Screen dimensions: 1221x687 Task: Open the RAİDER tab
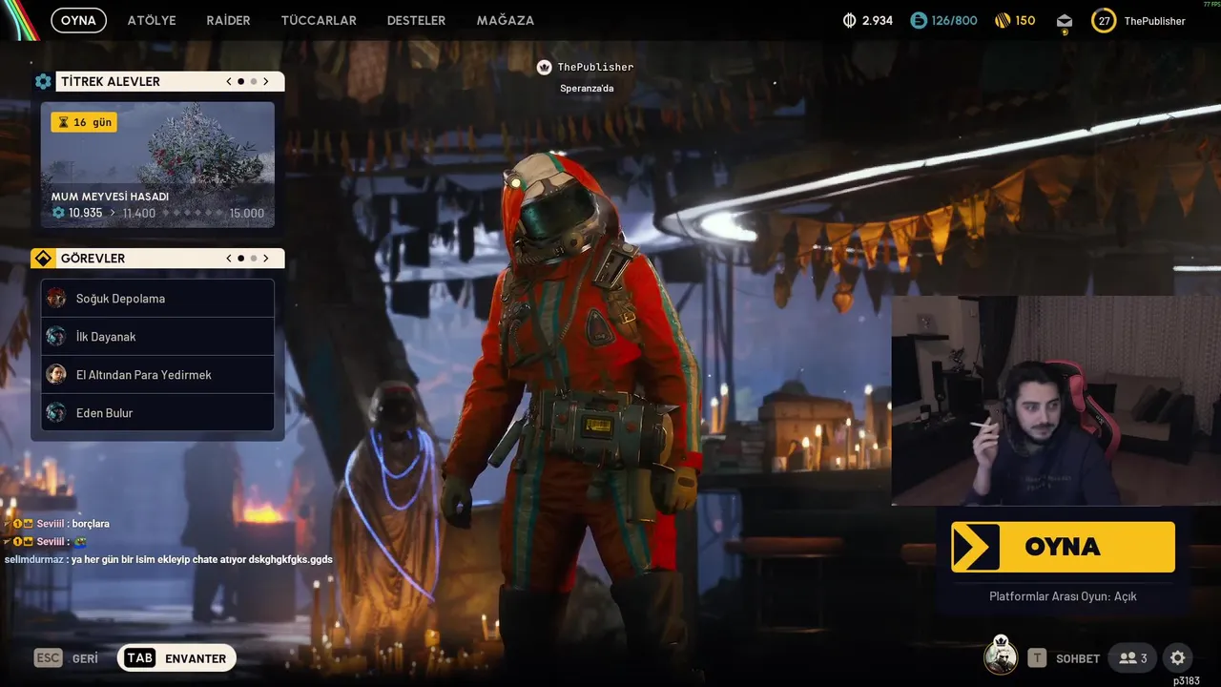pyautogui.click(x=228, y=20)
